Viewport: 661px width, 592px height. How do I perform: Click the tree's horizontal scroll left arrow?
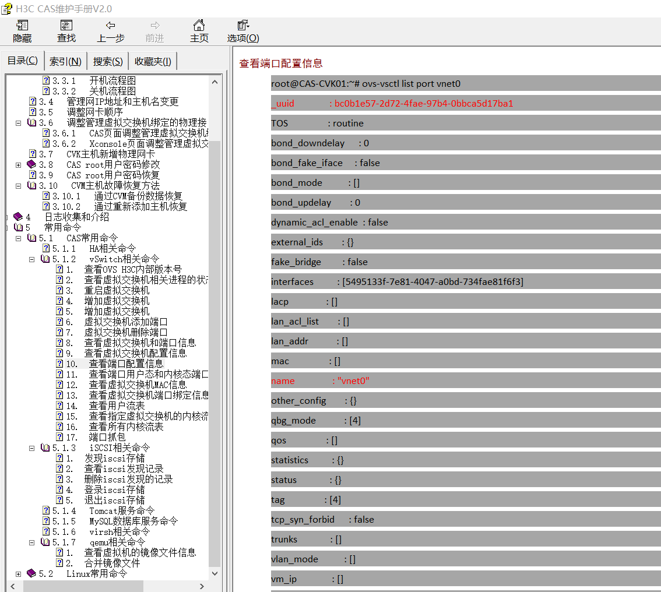click(13, 586)
